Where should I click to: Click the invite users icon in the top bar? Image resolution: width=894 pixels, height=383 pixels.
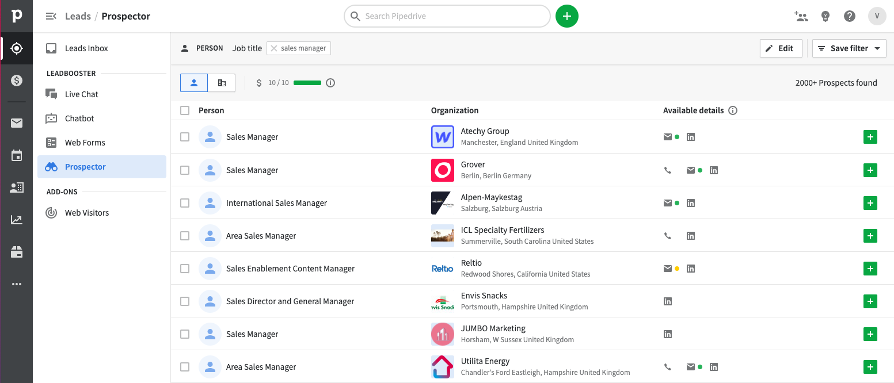click(801, 16)
